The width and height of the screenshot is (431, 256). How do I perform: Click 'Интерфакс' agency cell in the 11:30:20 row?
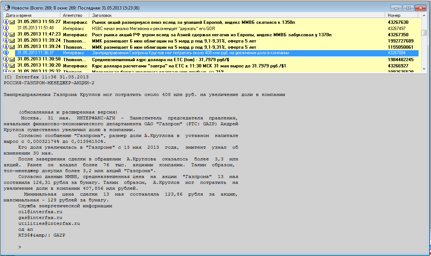(x=75, y=66)
